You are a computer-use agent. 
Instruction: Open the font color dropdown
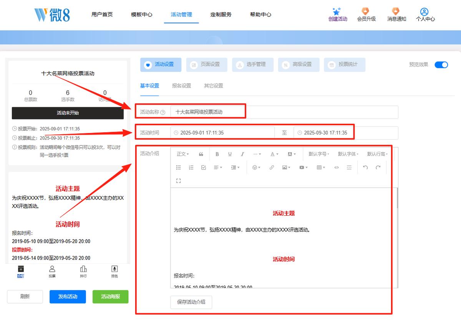tap(274, 154)
